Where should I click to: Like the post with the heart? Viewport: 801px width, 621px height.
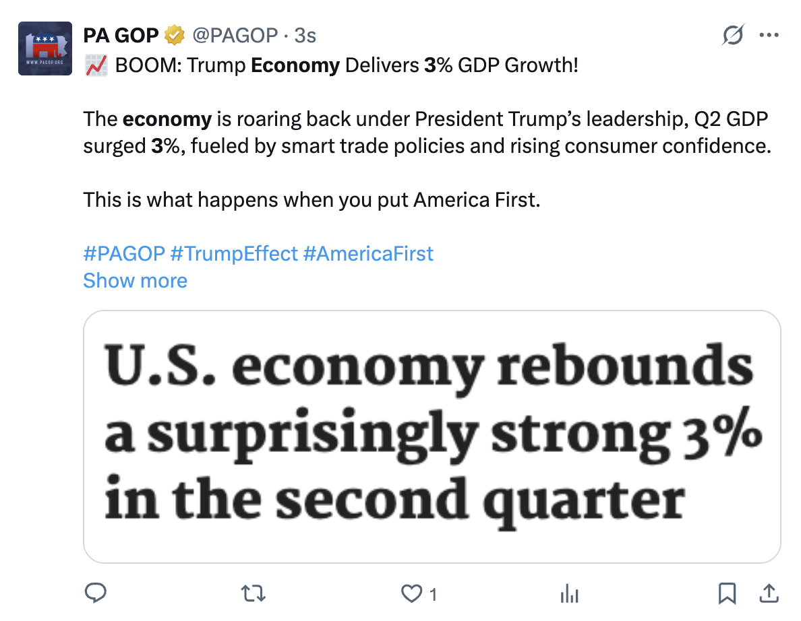411,593
